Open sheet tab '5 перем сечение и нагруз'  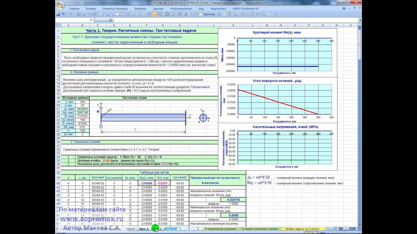pos(260,229)
